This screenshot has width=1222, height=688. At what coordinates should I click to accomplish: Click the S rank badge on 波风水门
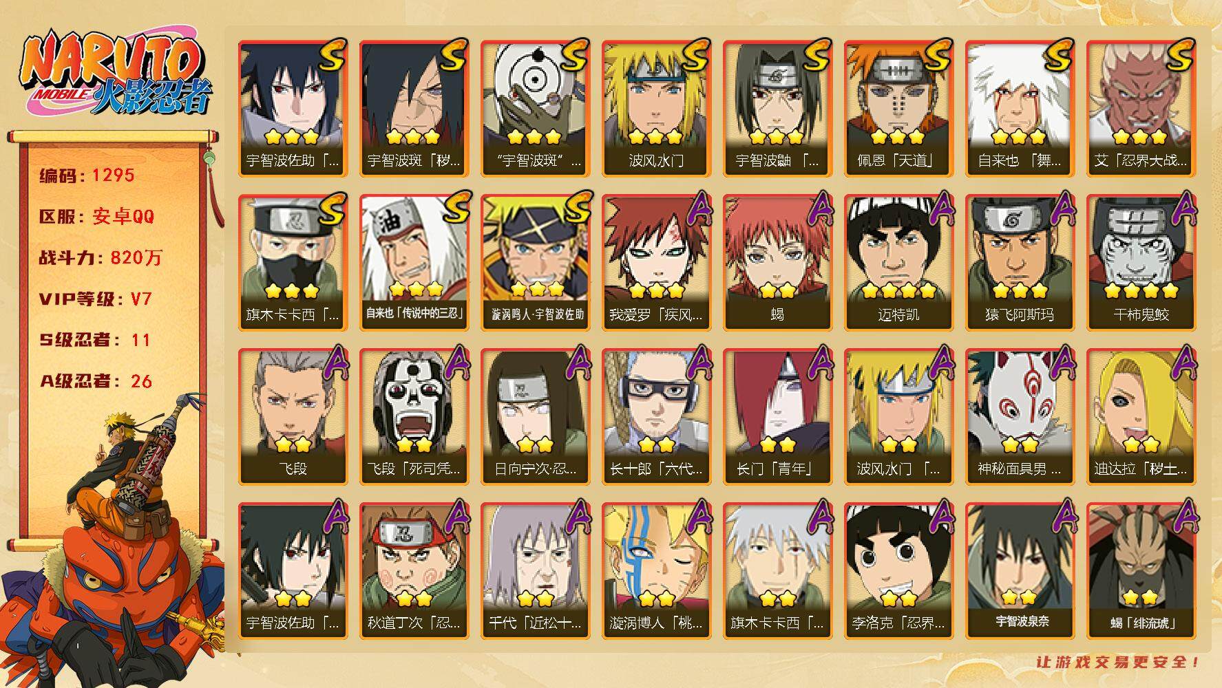(x=696, y=54)
